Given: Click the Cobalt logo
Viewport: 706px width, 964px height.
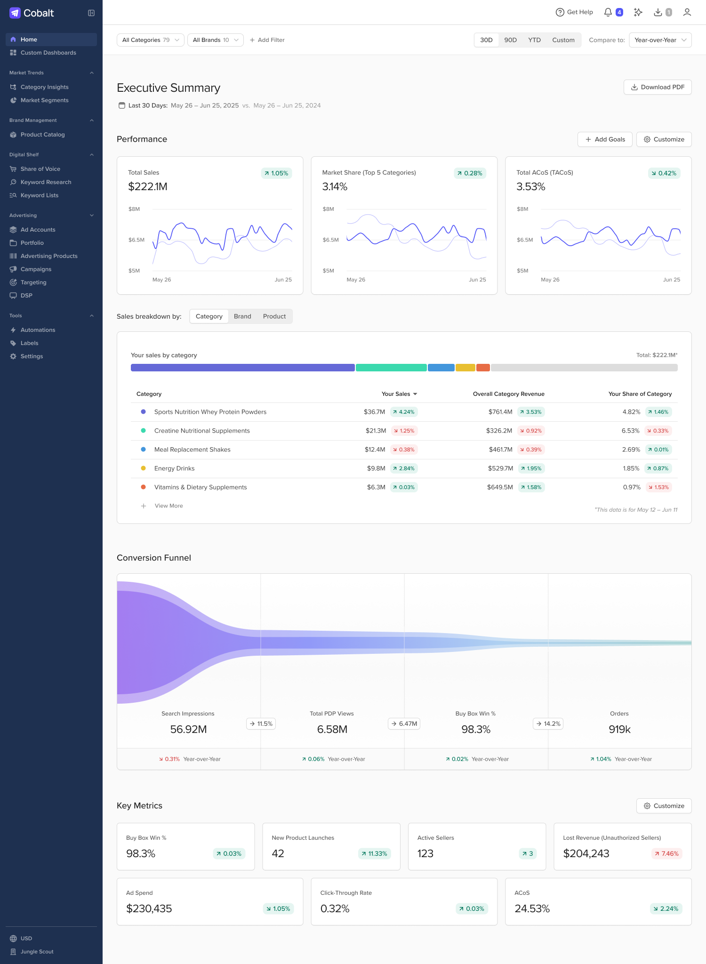Looking at the screenshot, I should [32, 13].
